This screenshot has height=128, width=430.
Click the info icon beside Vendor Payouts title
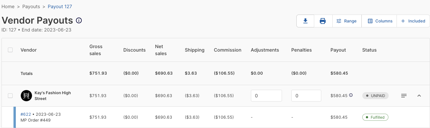point(79,20)
